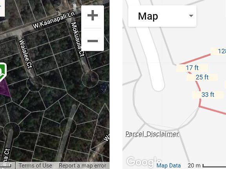Open the Map Data link
The height and width of the screenshot is (169, 226).
click(169, 166)
